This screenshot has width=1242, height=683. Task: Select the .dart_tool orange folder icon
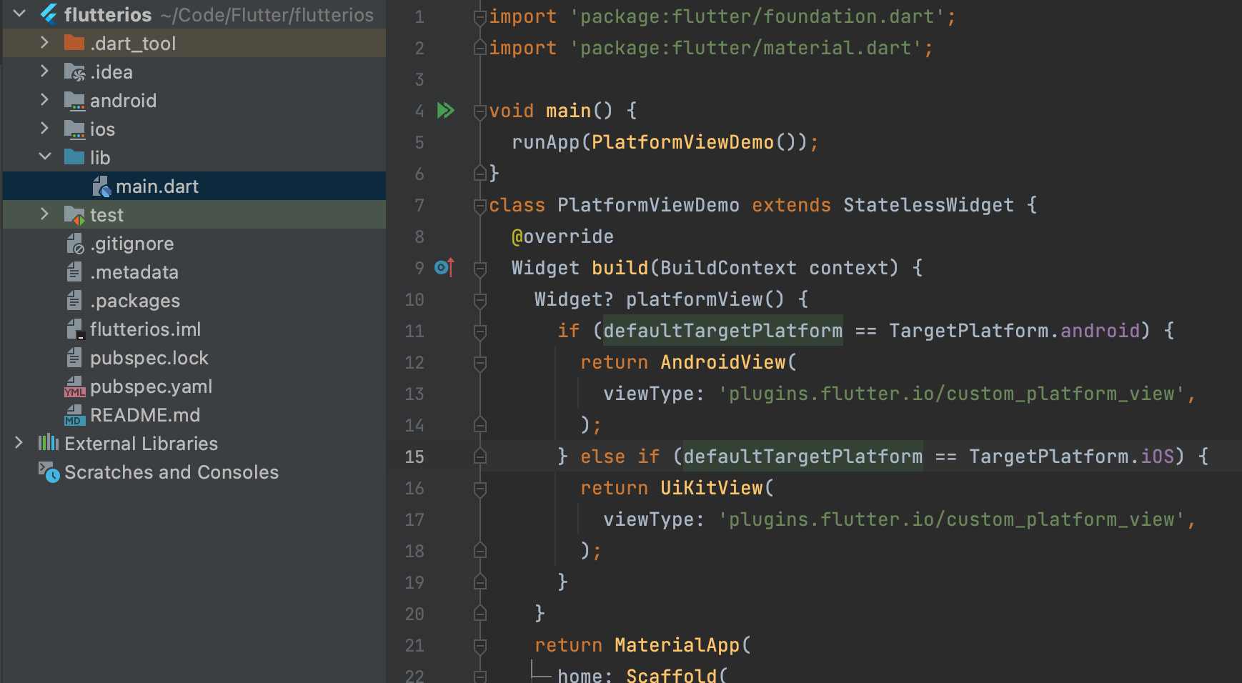tap(74, 43)
